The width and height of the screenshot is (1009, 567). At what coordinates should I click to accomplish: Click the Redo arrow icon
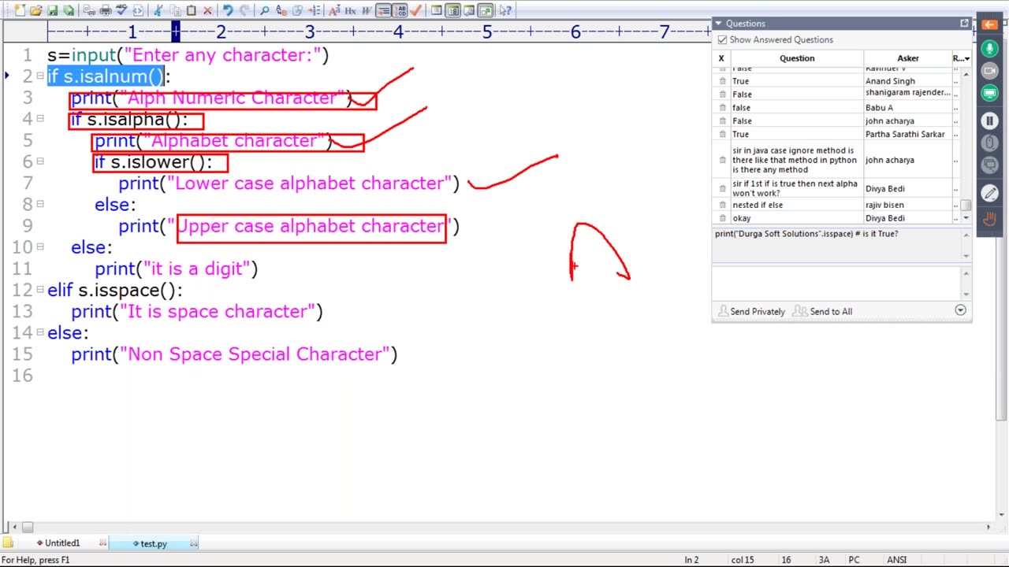click(244, 10)
